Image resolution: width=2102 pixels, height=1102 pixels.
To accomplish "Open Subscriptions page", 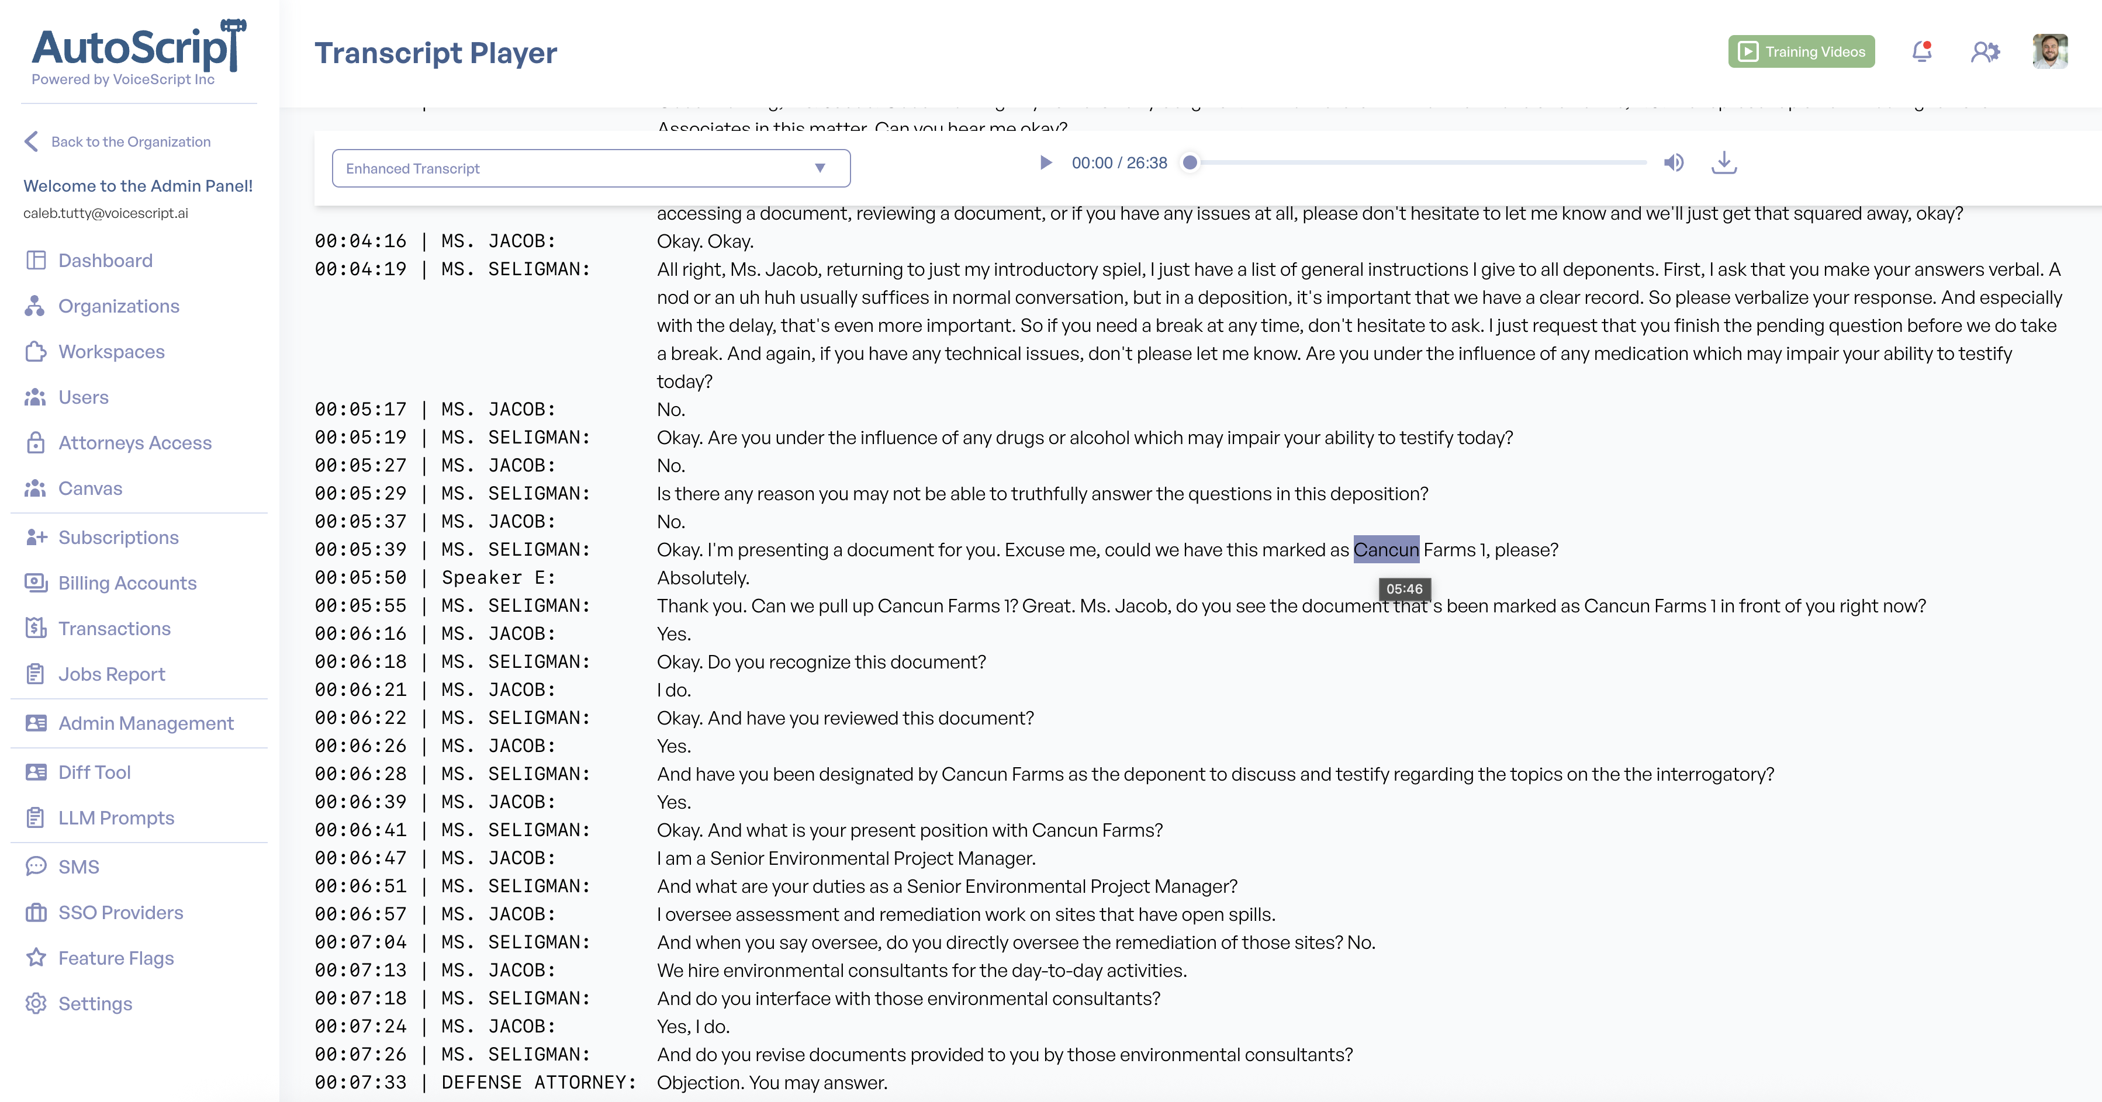I will click(x=118, y=538).
